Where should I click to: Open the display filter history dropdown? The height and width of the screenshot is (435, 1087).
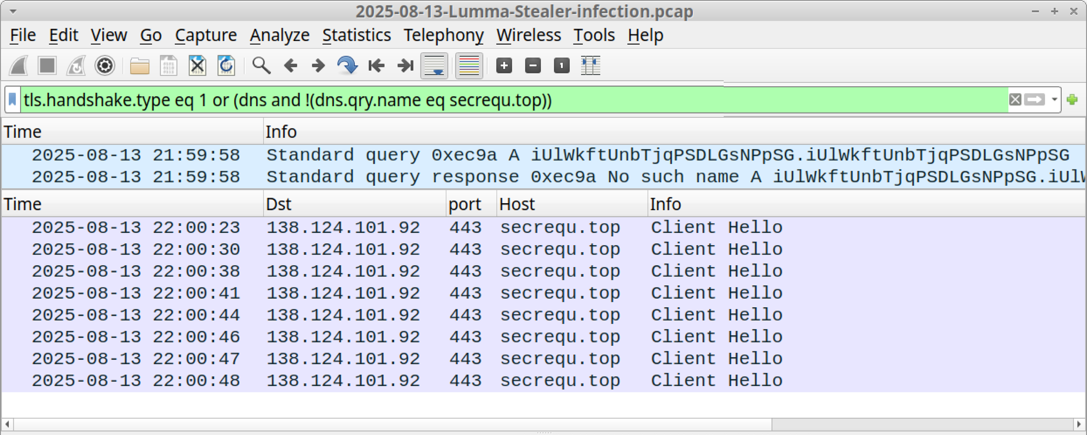point(1055,100)
